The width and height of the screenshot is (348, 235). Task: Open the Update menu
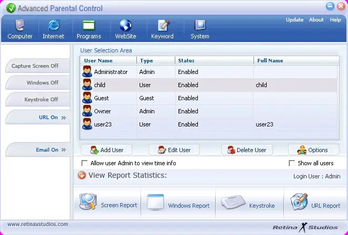tap(294, 20)
